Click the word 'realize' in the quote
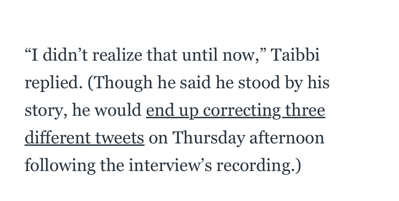 point(117,55)
